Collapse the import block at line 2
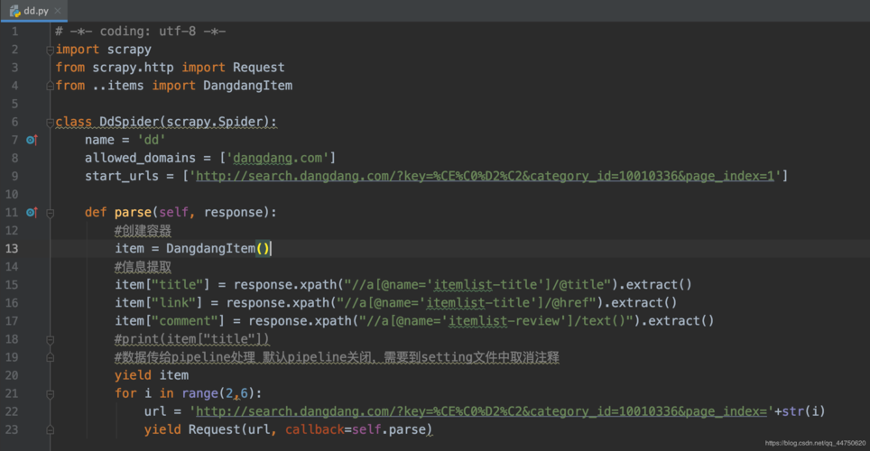870x451 pixels. pos(51,50)
